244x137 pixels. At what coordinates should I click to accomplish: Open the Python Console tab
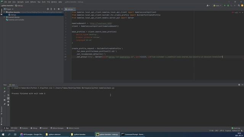[73, 128]
